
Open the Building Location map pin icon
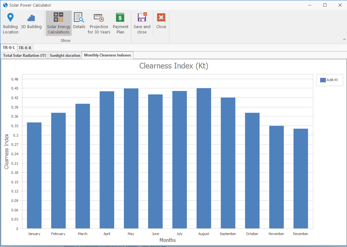[10, 18]
